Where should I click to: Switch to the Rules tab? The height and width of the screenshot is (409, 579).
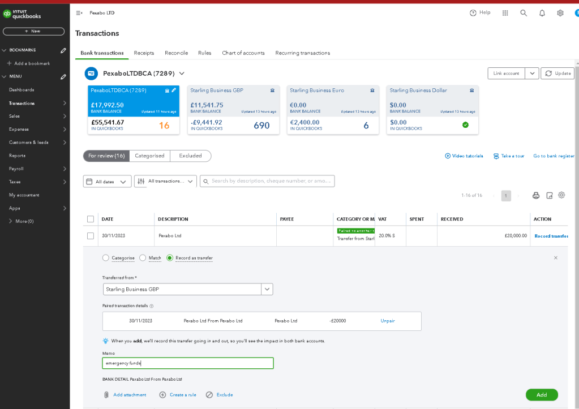(204, 53)
